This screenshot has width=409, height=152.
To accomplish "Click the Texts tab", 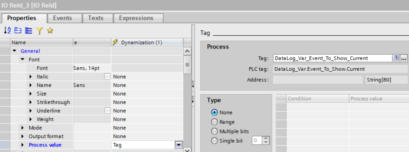I will 96,18.
